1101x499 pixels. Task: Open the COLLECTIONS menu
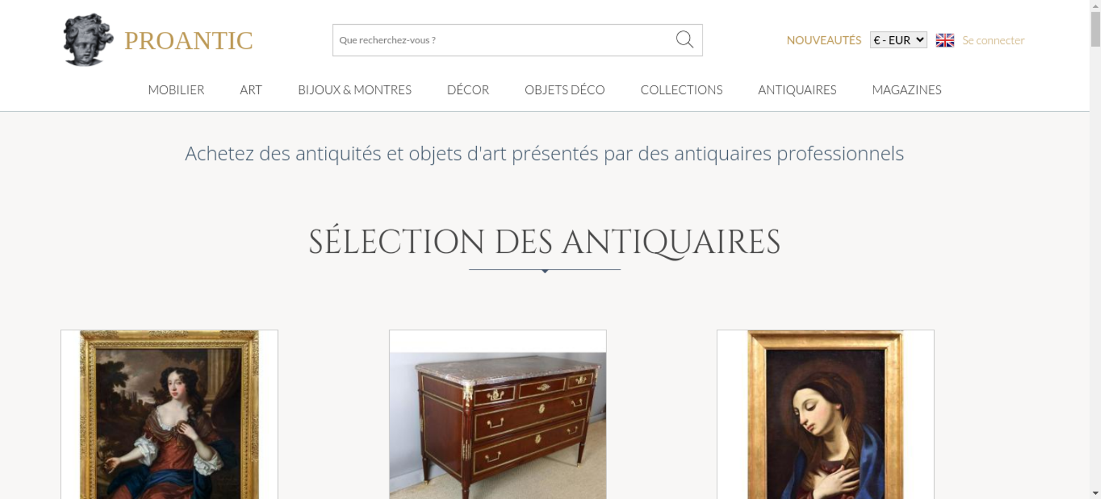coord(682,90)
